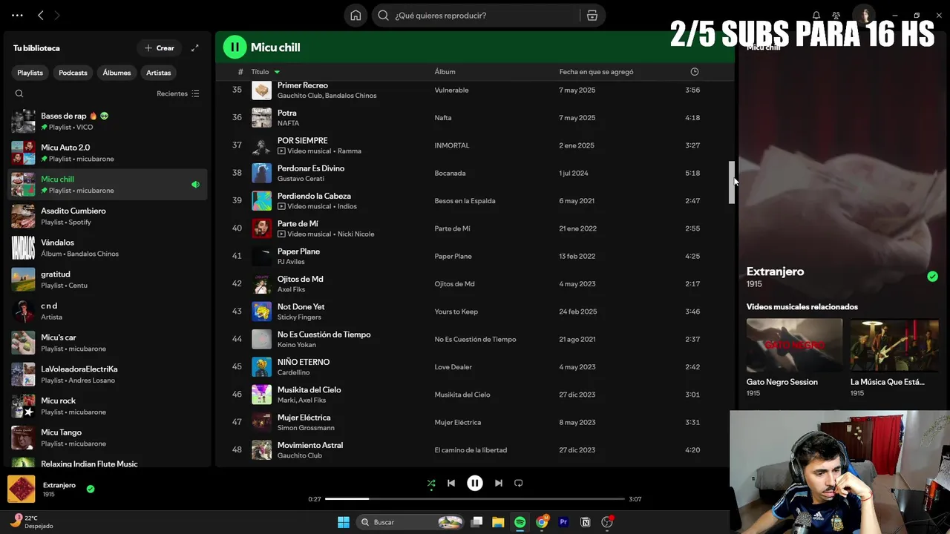Sort by Fecha en que se agregó column
The image size is (950, 534).
coord(596,72)
